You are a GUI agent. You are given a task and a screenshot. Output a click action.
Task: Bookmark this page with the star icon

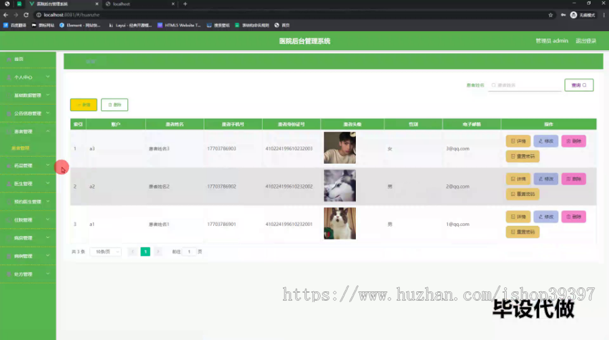(x=550, y=15)
